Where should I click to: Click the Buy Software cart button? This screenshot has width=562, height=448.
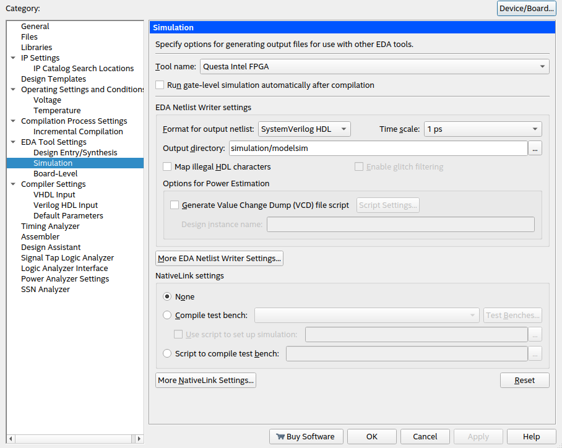305,436
